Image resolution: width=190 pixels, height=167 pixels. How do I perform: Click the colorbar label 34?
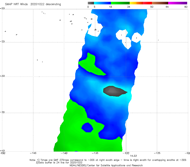(129, 7)
